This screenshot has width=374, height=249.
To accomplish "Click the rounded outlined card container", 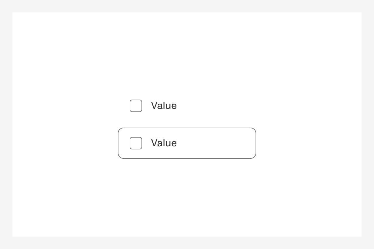I will [x=203, y=143].
